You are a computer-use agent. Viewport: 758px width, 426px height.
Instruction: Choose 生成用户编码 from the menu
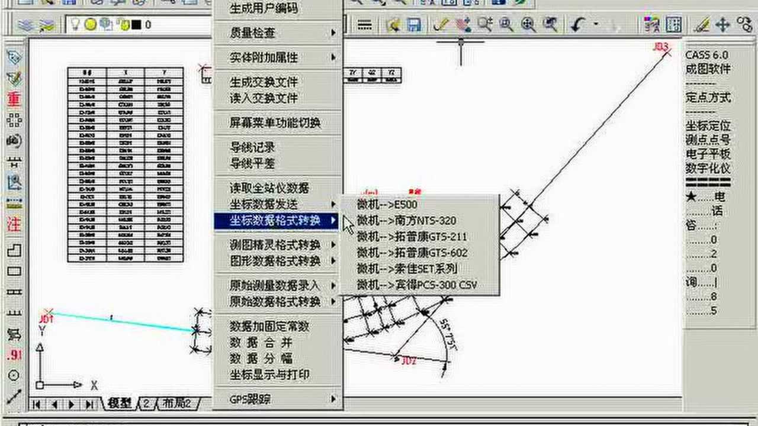(x=278, y=8)
